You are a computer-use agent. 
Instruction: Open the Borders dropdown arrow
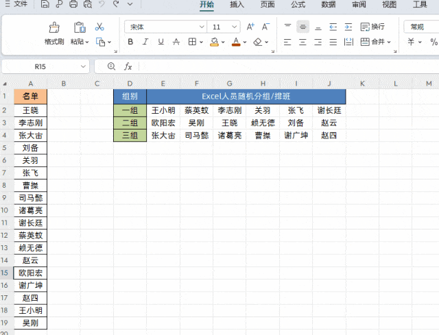pyautogui.click(x=201, y=42)
